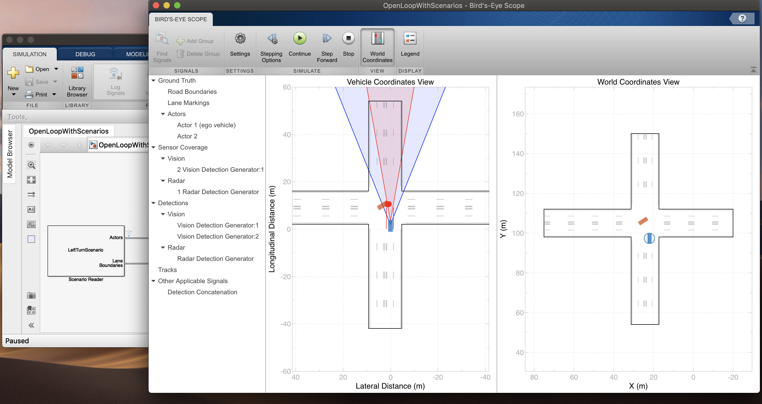
Task: Switch to the DEBUG tab
Action: [85, 54]
